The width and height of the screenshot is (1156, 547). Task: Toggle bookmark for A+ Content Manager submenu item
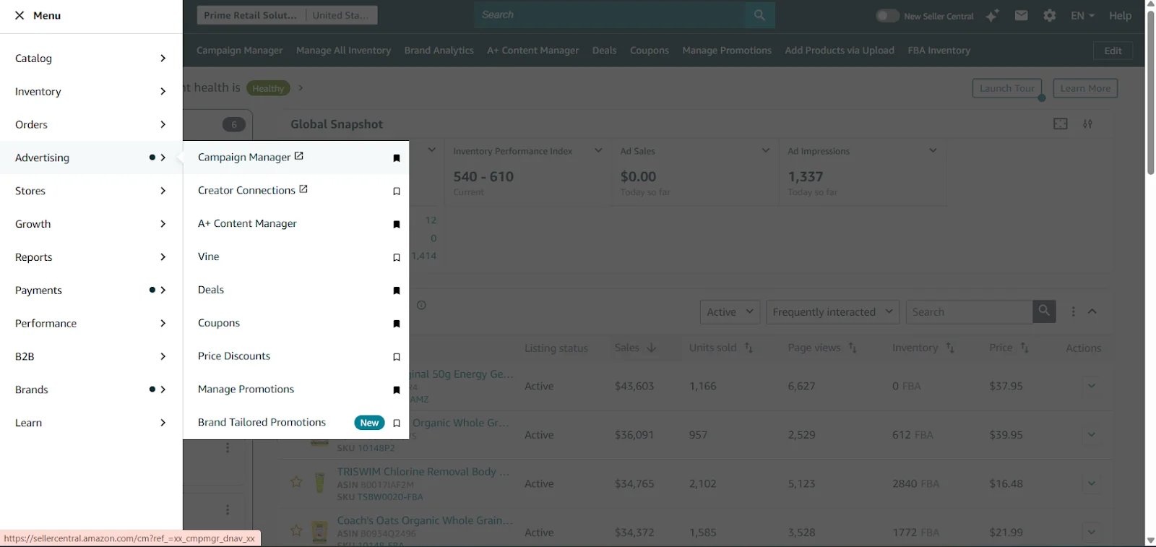click(x=396, y=225)
